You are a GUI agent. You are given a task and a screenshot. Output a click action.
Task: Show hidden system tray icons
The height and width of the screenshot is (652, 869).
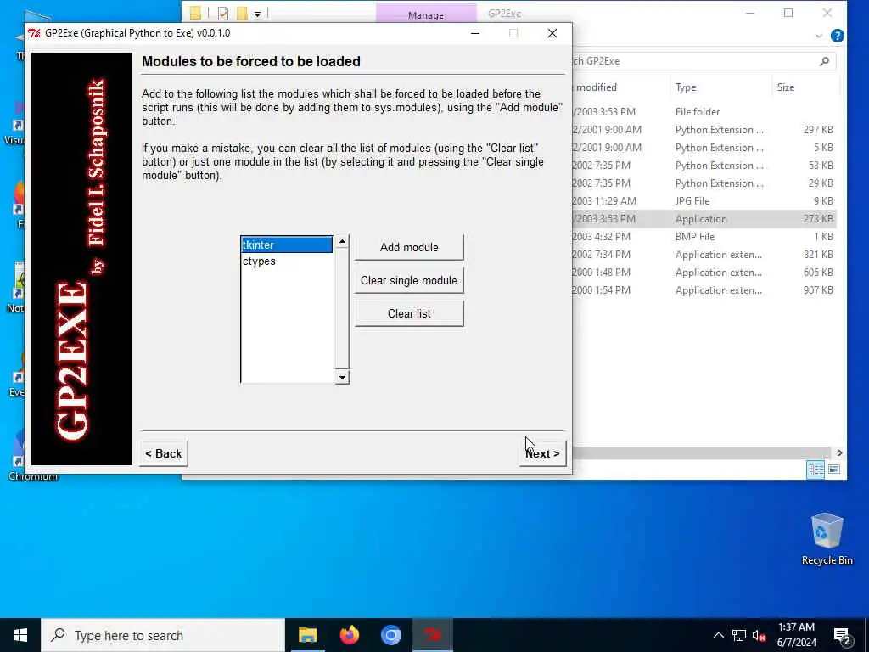click(x=718, y=635)
